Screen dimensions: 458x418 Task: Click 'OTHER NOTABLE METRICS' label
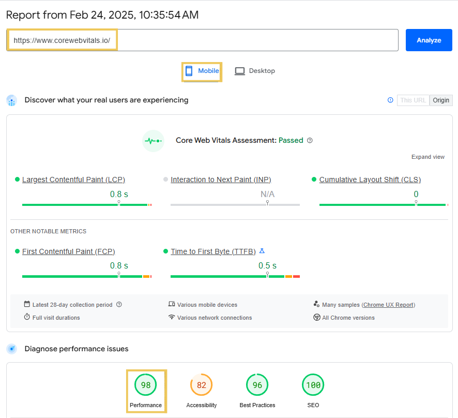49,231
